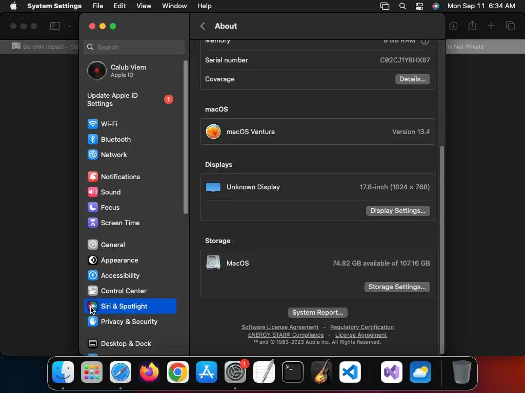525x393 pixels.
Task: Open Launchpad from the Dock
Action: [x=92, y=372]
